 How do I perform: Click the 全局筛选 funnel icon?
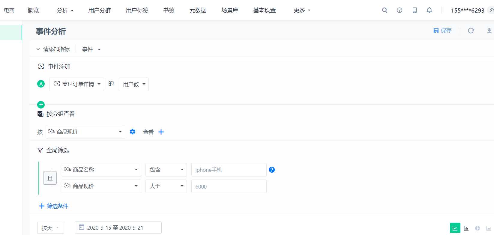click(x=40, y=150)
